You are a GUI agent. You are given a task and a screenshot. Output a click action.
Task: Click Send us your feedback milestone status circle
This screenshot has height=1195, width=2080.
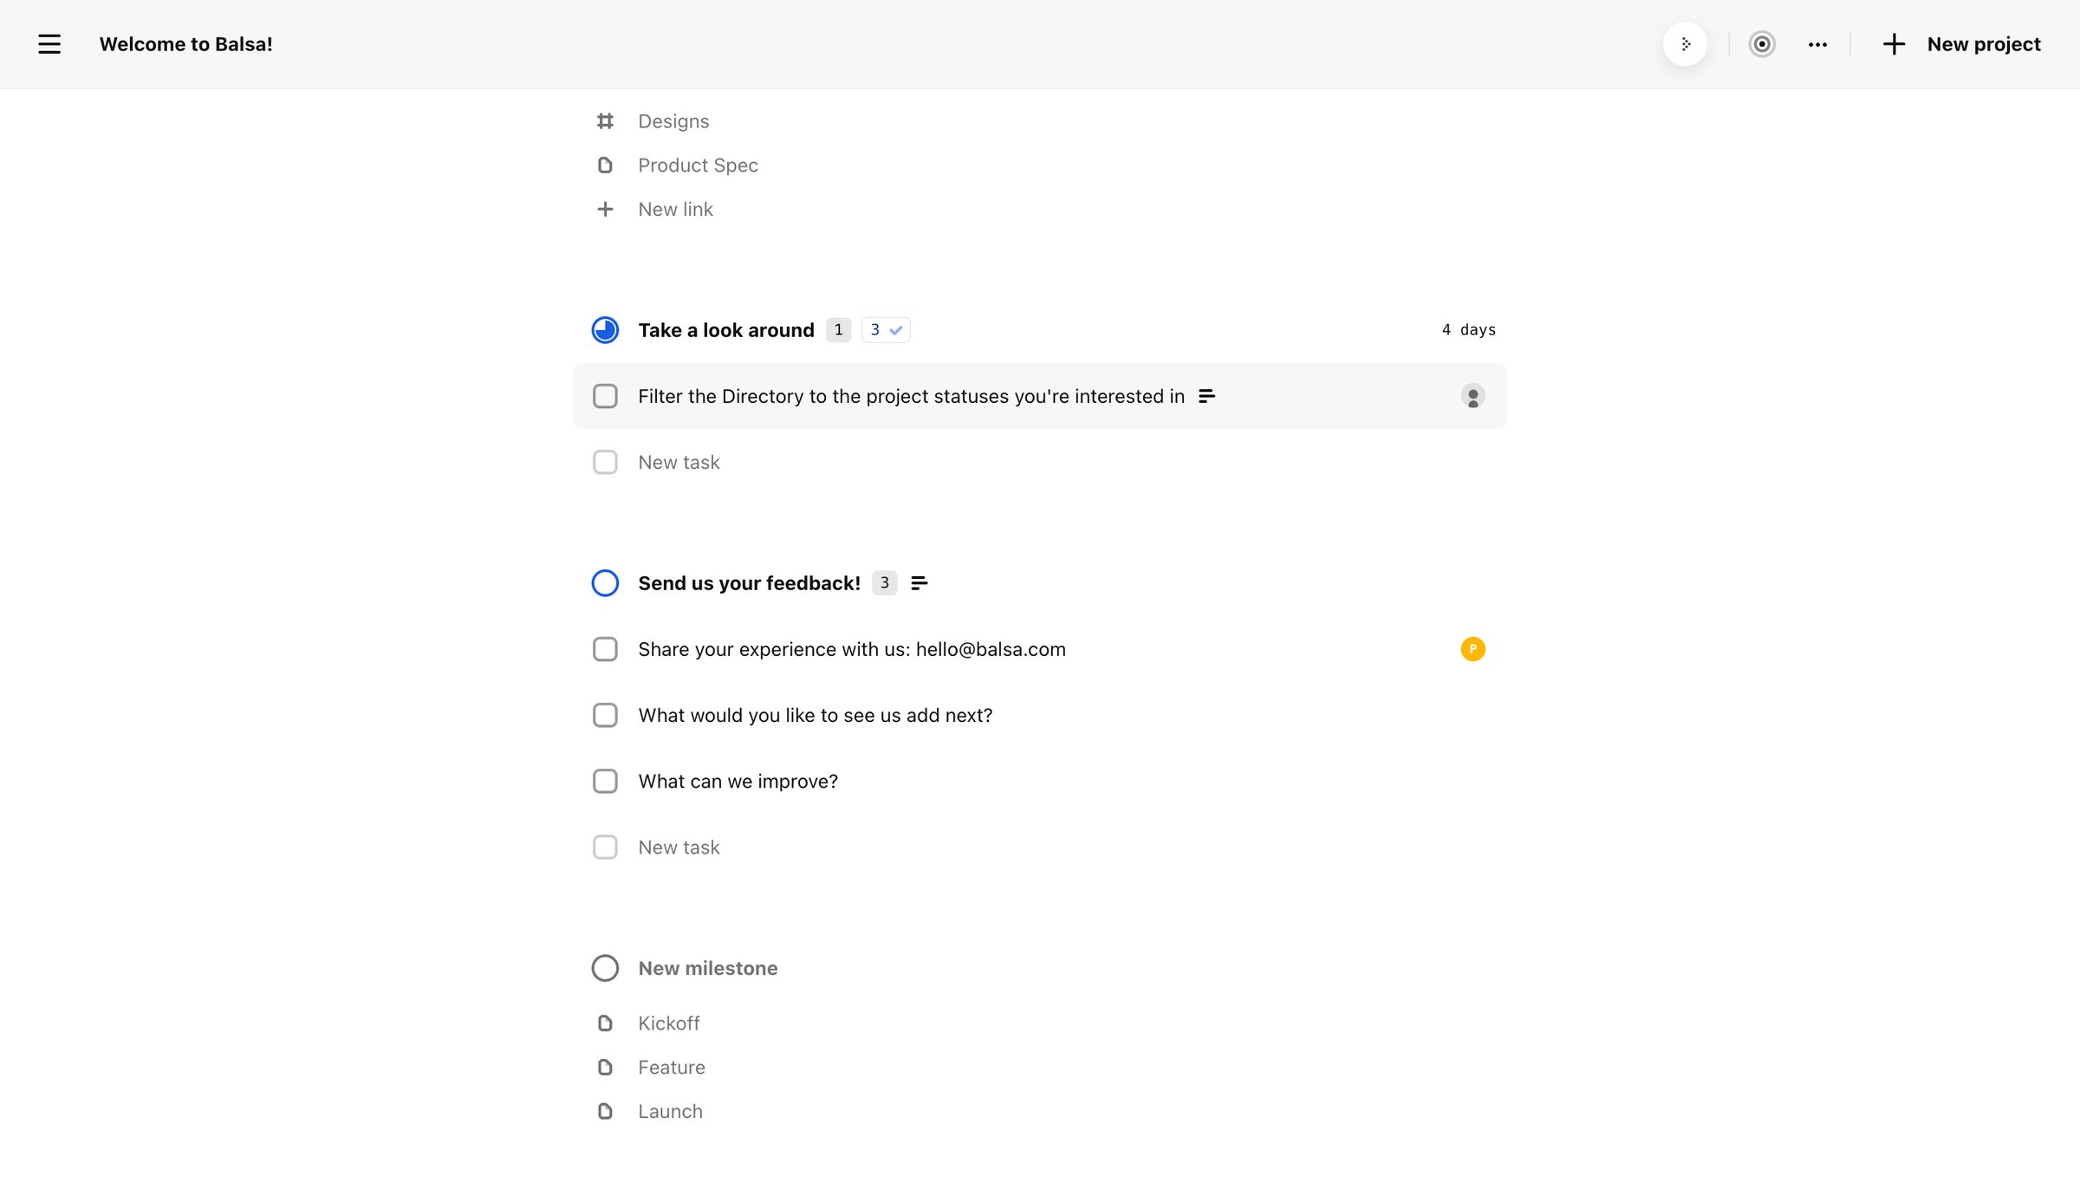click(605, 583)
